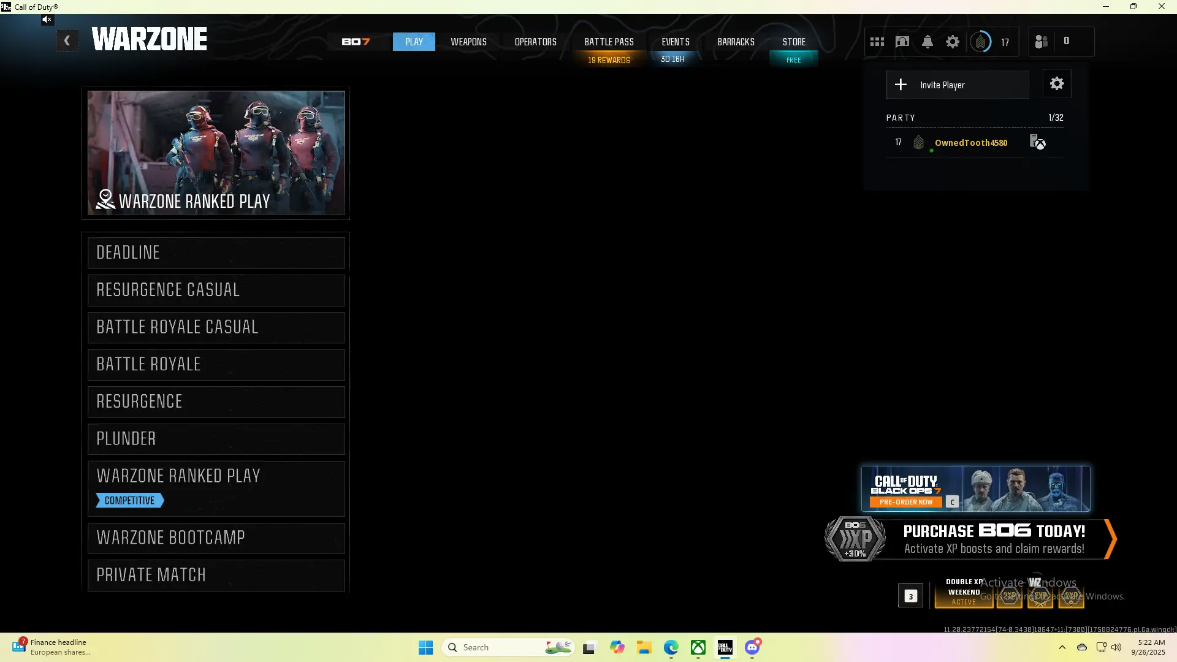Viewport: 1177px width, 662px height.
Task: Open Warzone Ranked Play featured thumbnail
Action: click(x=216, y=153)
